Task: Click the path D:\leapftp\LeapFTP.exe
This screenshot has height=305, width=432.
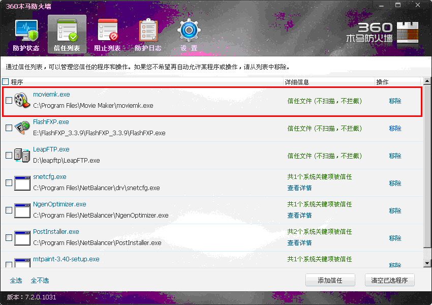Action: tap(67, 160)
